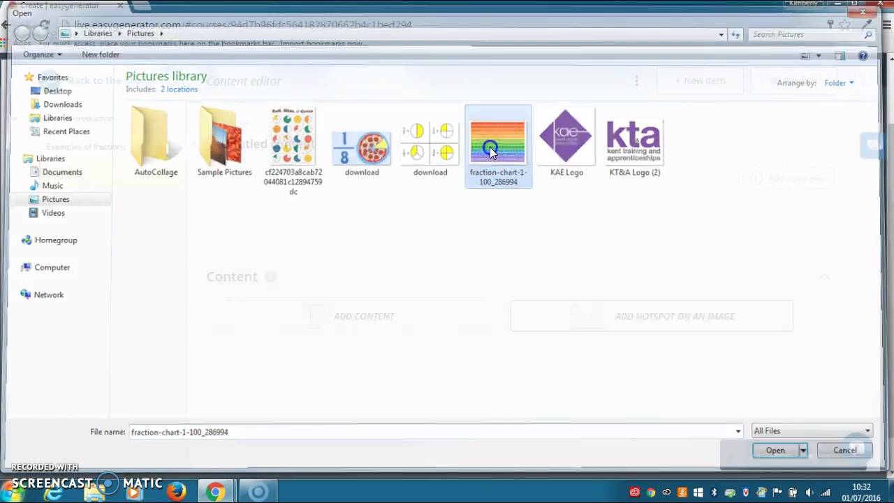The height and width of the screenshot is (503, 894).
Task: Click Pictures in the address breadcrumb
Action: click(x=140, y=34)
